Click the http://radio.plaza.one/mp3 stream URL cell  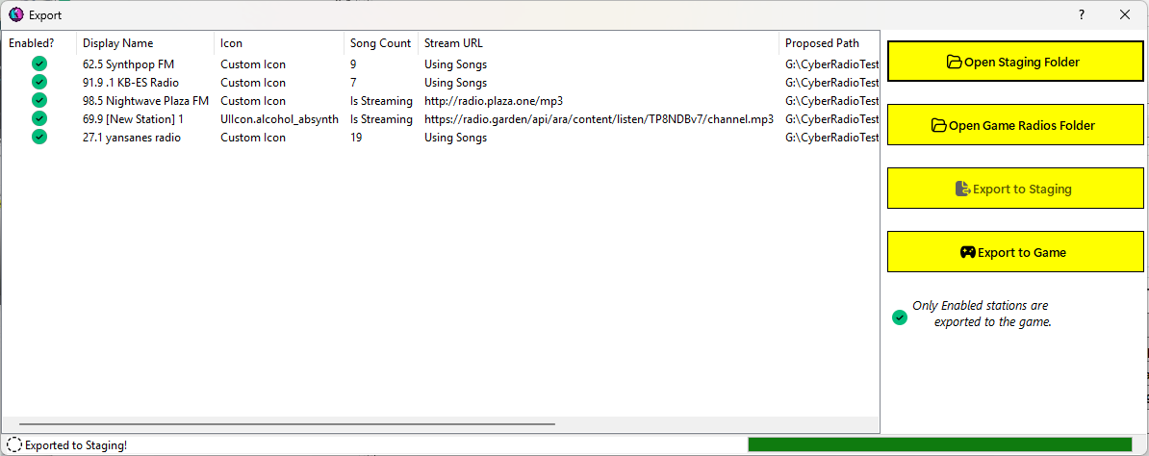493,101
